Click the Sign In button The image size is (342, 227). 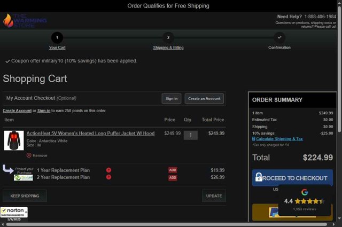point(172,99)
